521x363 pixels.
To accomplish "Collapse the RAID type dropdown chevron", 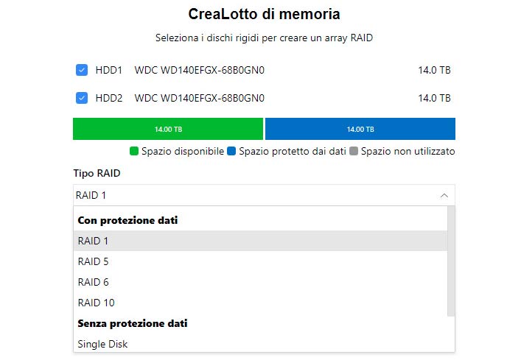I will 444,195.
